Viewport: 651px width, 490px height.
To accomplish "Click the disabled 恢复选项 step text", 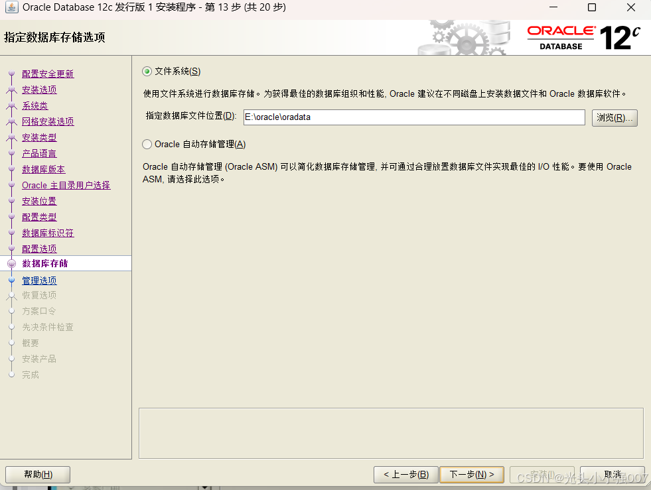I will coord(39,296).
